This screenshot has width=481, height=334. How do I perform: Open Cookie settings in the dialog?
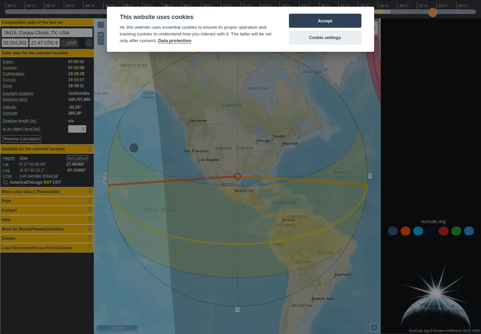click(x=325, y=38)
